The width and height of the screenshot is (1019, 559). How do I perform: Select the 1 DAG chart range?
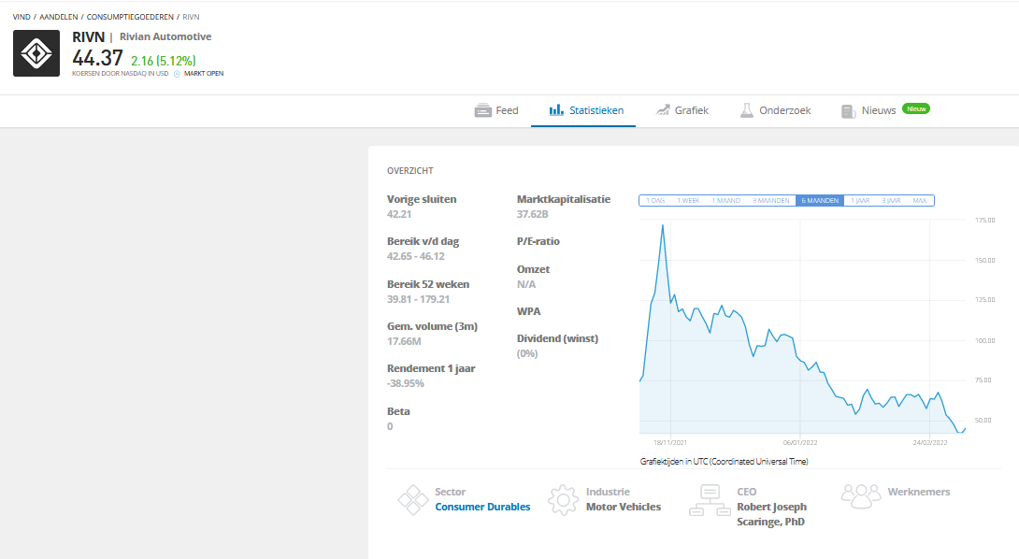coord(655,201)
